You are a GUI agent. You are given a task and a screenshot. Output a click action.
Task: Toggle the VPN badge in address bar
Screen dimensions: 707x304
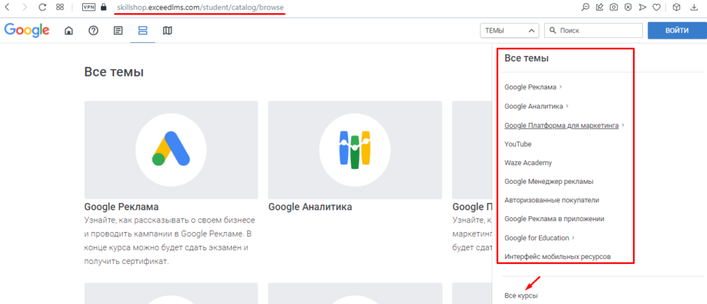[x=89, y=8]
